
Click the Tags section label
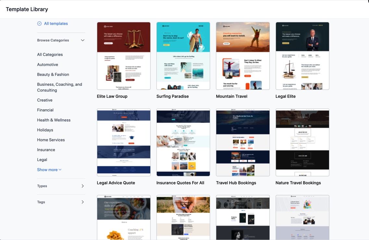[41, 202]
